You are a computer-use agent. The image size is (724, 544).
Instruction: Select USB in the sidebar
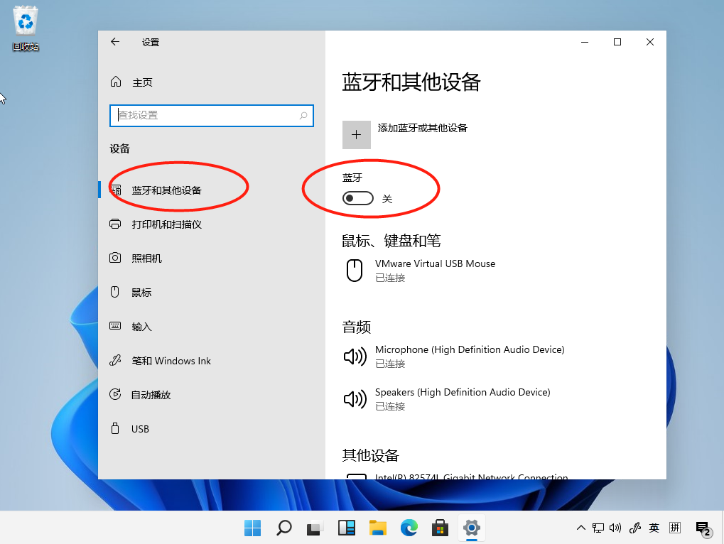tap(140, 429)
